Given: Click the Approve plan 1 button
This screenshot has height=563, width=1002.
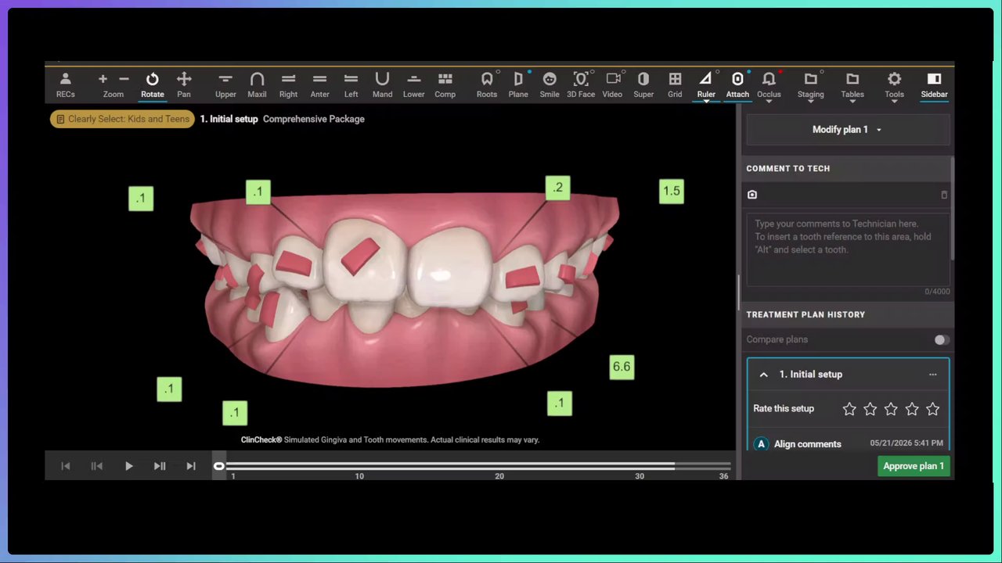Looking at the screenshot, I should [x=914, y=466].
